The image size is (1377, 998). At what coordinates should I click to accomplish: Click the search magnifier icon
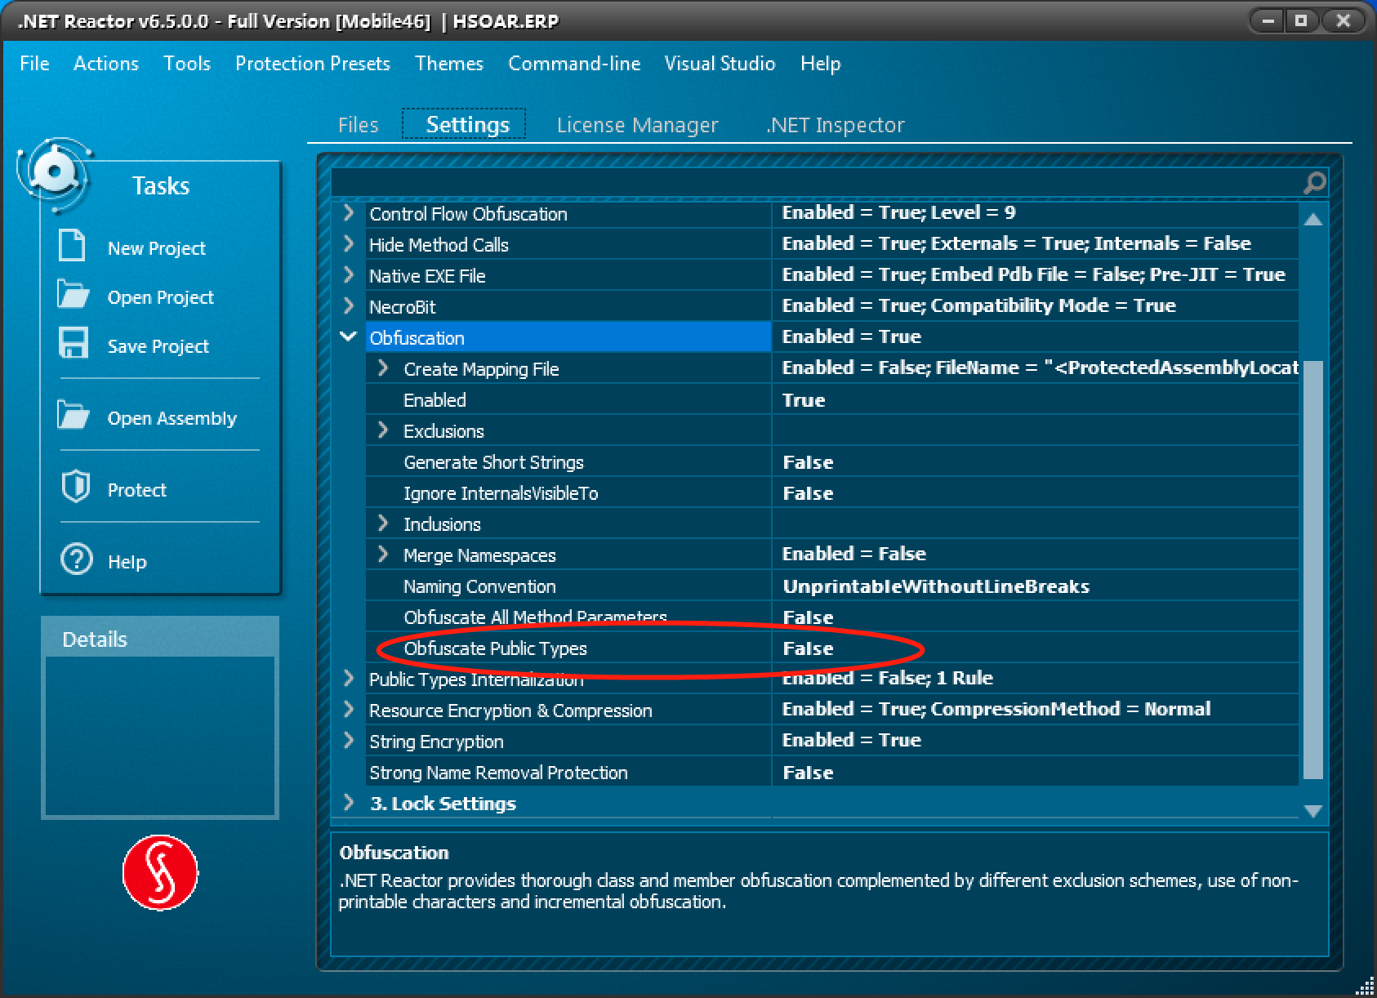(x=1314, y=182)
